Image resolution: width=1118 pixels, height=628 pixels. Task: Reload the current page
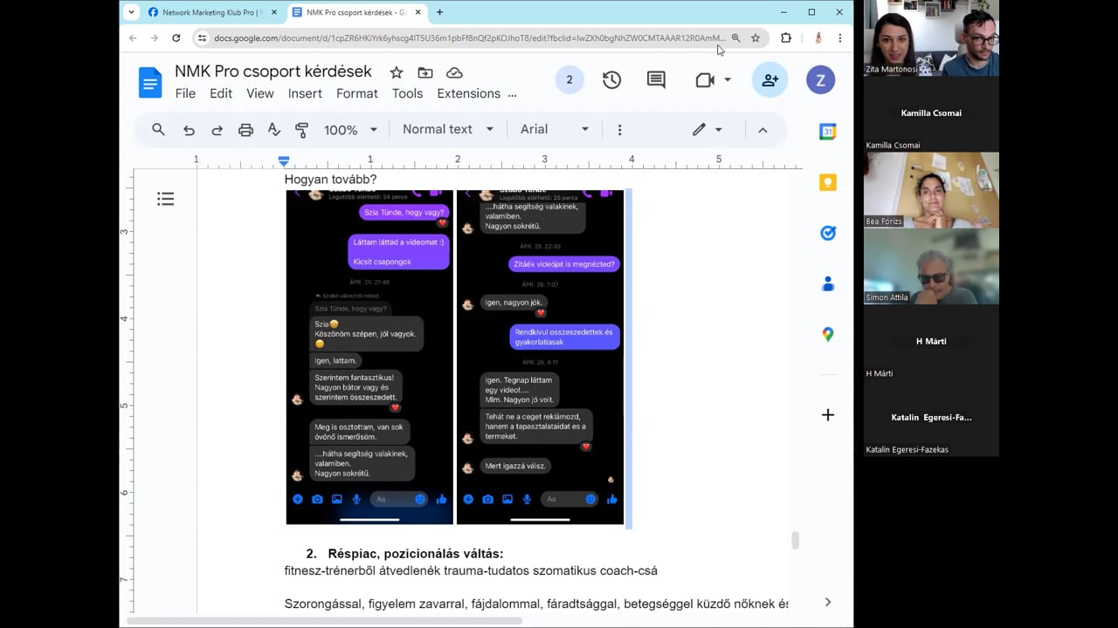coord(176,38)
